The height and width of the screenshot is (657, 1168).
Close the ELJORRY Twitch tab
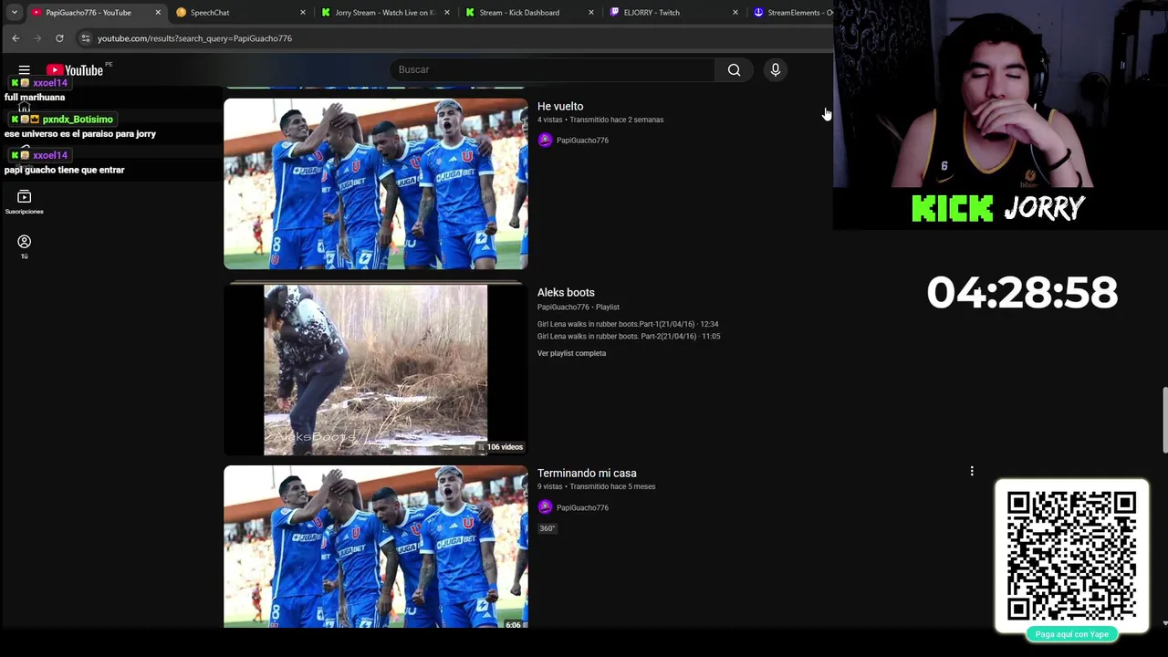coord(735,13)
